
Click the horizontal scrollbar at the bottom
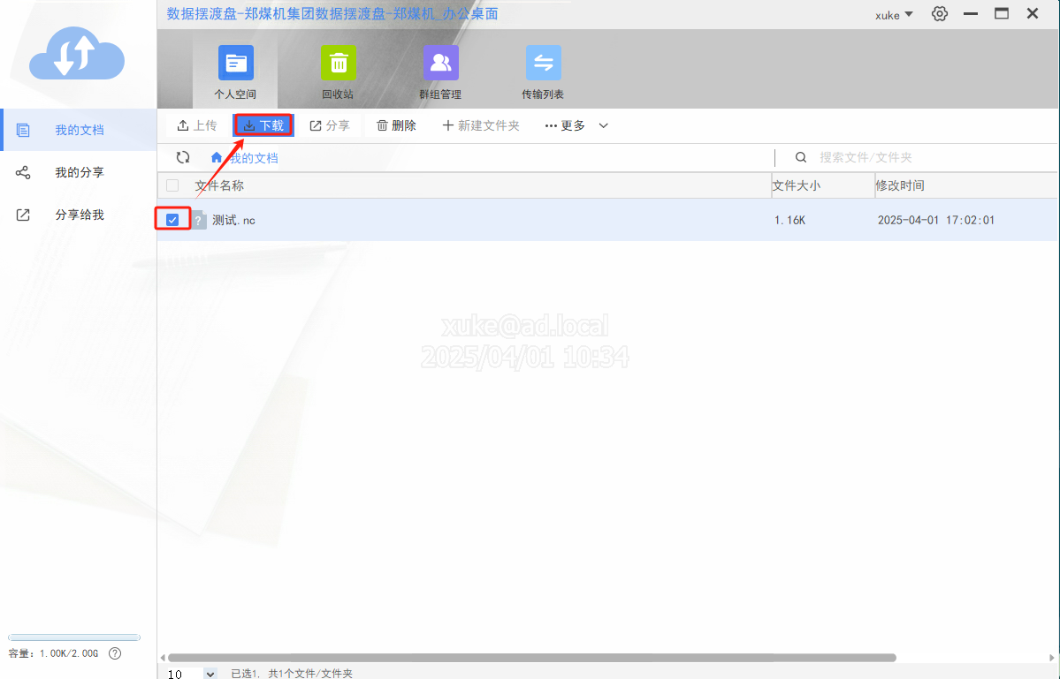click(530, 658)
